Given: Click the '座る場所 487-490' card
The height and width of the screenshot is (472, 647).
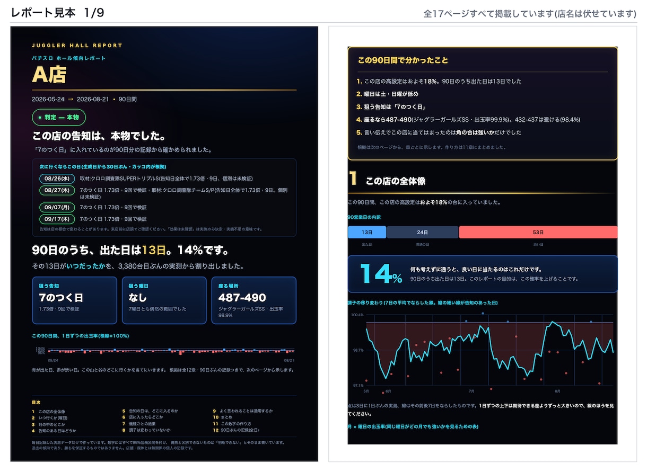Looking at the screenshot, I should point(253,300).
